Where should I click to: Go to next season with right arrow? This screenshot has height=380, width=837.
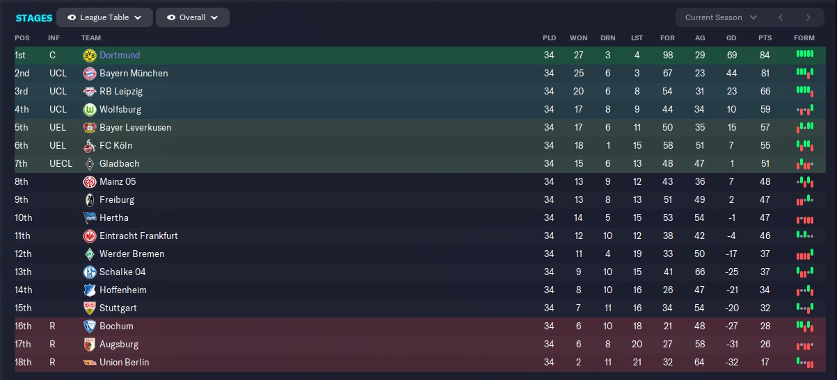coord(808,17)
